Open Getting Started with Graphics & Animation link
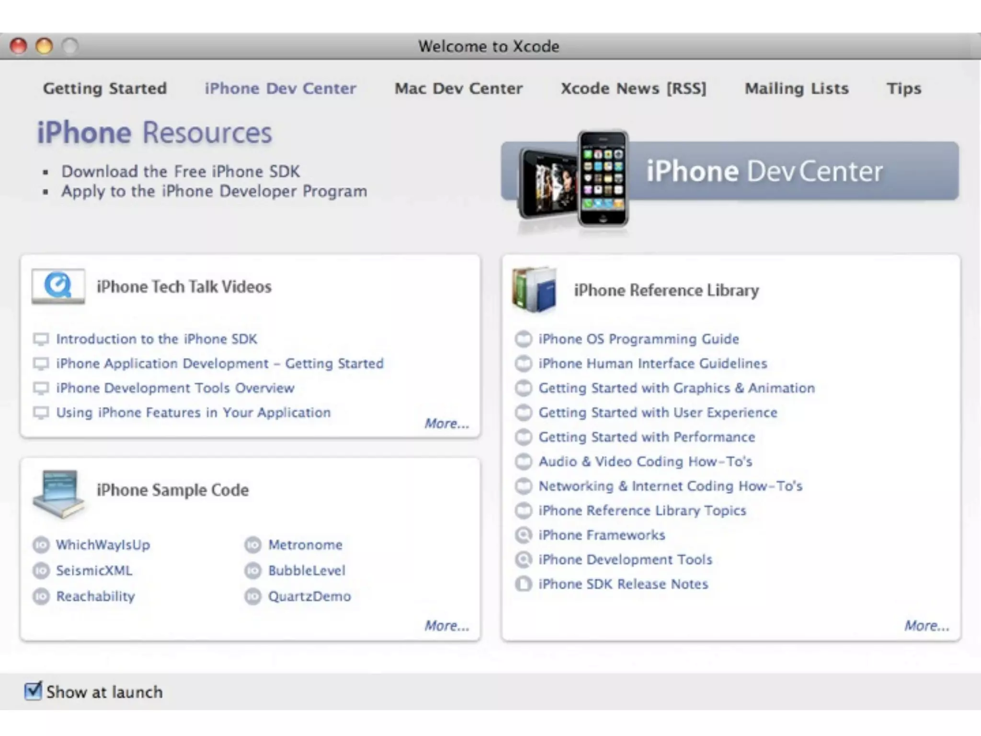 tap(677, 388)
